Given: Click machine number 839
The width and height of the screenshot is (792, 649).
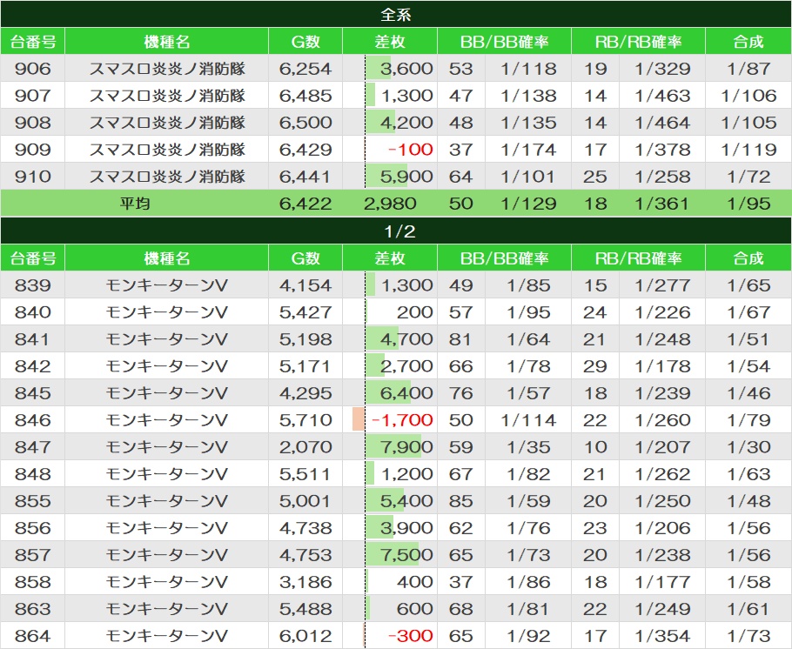Looking at the screenshot, I should [x=33, y=285].
